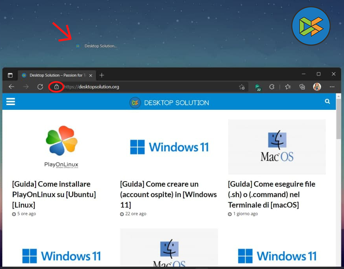Click the '22 ore ago' timestamp

136,214
